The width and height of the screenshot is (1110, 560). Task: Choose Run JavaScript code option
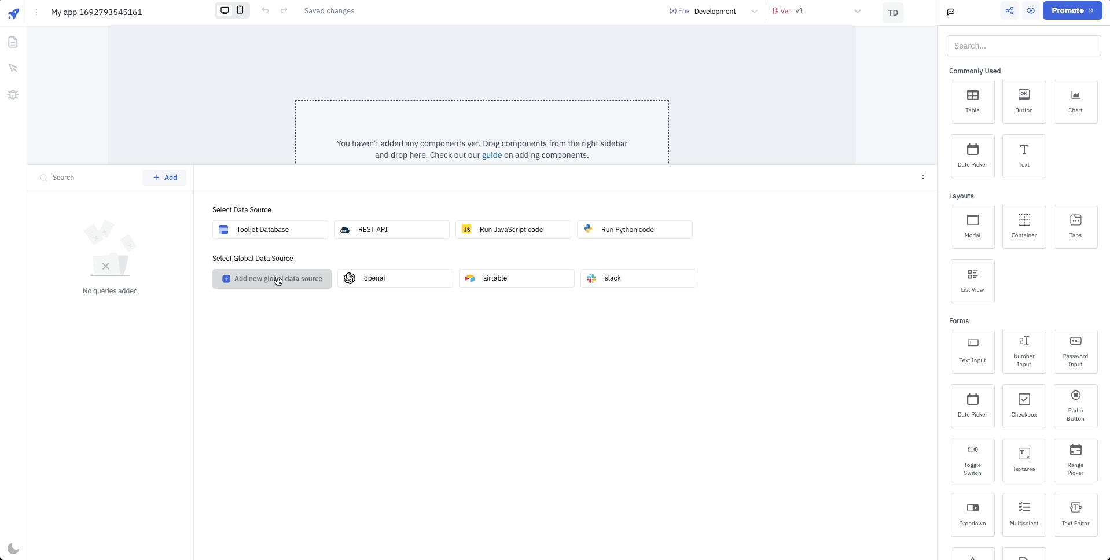tap(513, 230)
